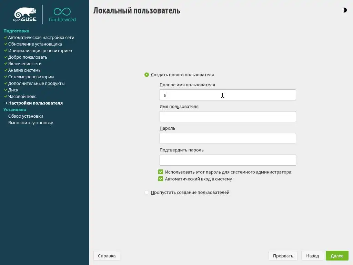Viewport: 353px width, 265px height.
Task: Uncheck 'Использовать этот пароль для системного администратора'
Action: click(x=161, y=172)
